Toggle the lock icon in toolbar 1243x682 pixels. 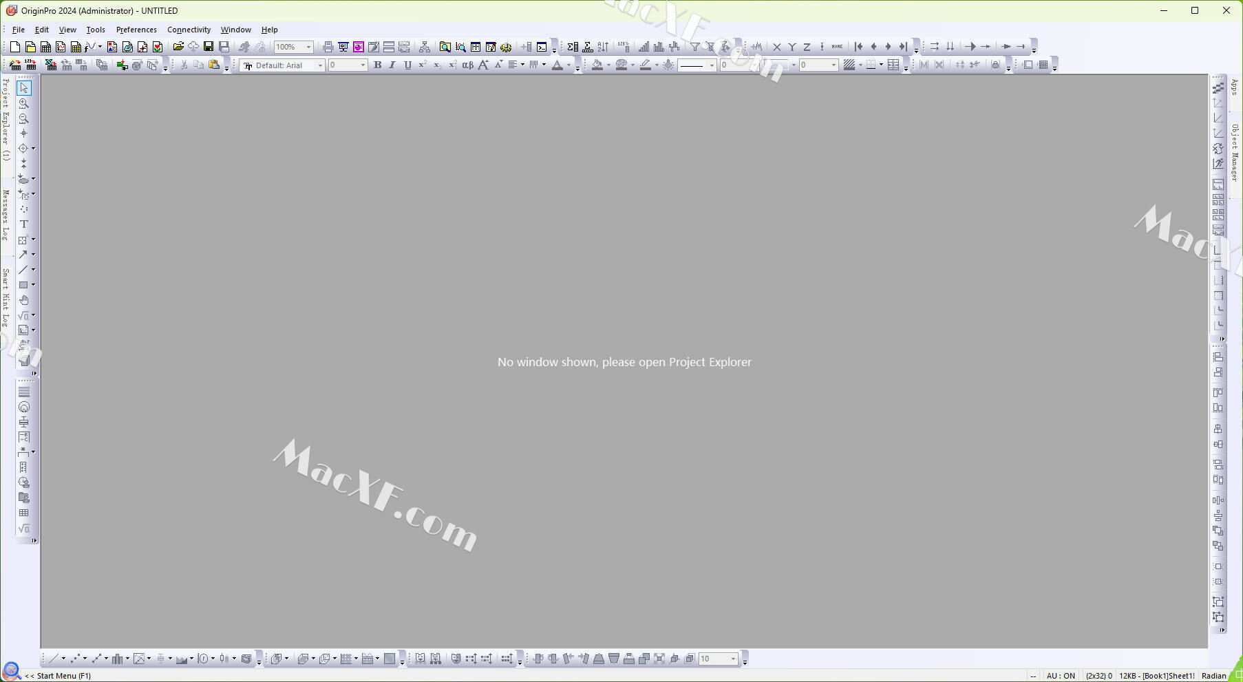pyautogui.click(x=995, y=65)
